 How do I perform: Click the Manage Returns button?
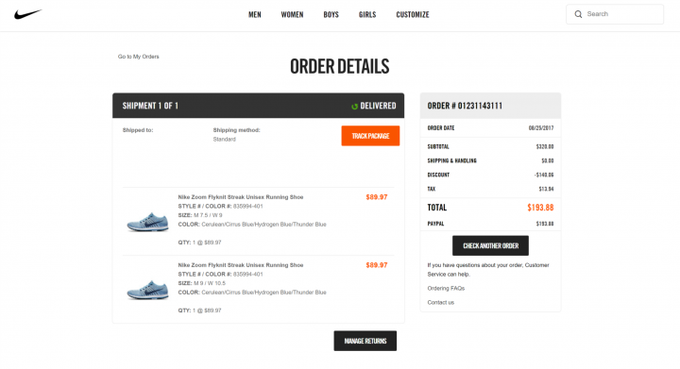365,341
